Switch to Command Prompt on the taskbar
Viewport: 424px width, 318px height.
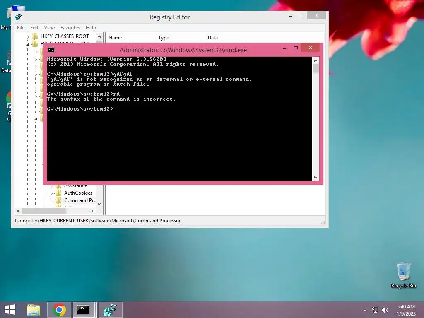pos(84,310)
